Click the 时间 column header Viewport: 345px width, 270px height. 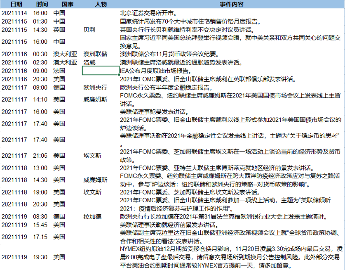point(42,4)
